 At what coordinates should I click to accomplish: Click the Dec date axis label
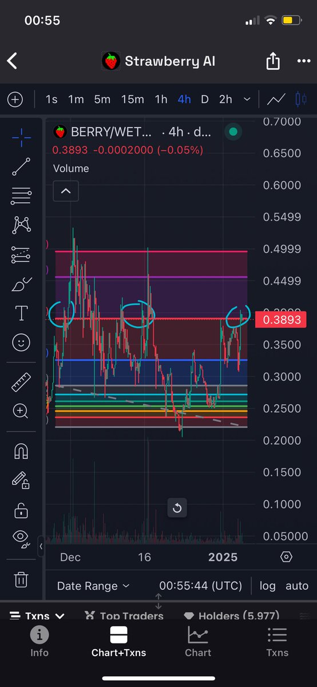[x=71, y=557]
